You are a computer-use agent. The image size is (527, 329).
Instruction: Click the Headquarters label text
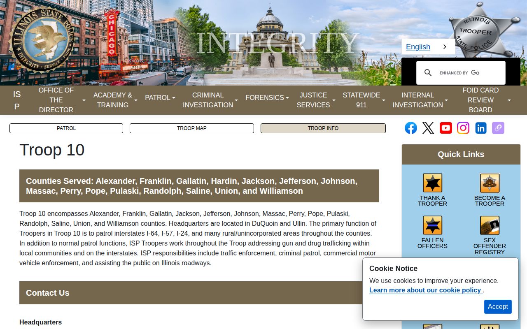[x=40, y=322]
